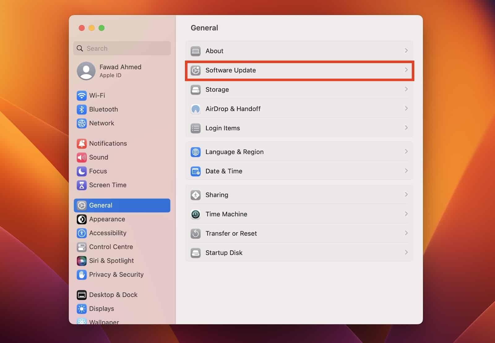Open Privacy & Security settings

[122, 275]
